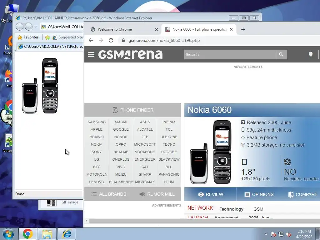Open the NOKIA brand link

97,144
